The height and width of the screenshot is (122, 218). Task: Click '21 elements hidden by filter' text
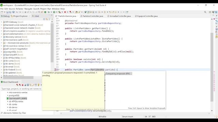(x=13, y=113)
